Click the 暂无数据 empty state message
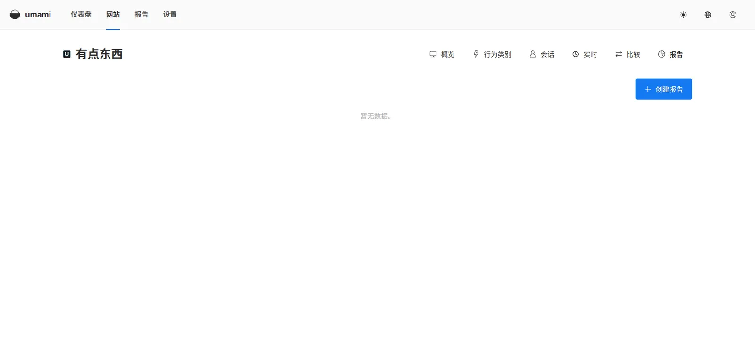The height and width of the screenshot is (344, 755). (x=376, y=116)
